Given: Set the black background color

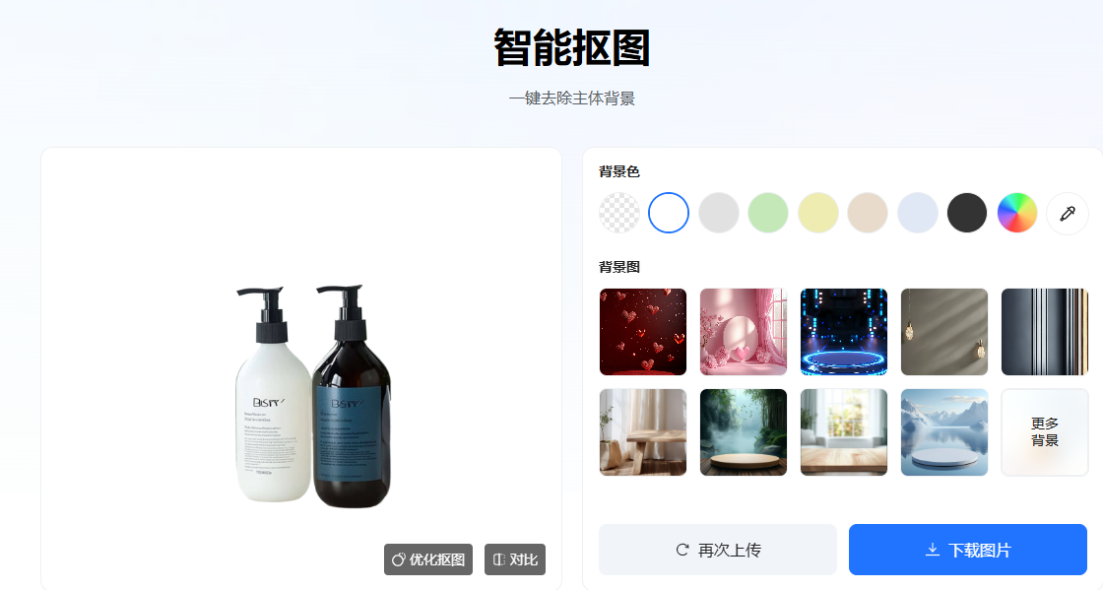Looking at the screenshot, I should (967, 213).
